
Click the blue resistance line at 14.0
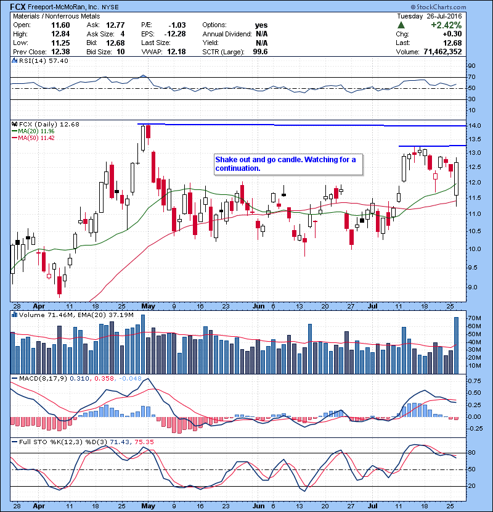(302, 125)
